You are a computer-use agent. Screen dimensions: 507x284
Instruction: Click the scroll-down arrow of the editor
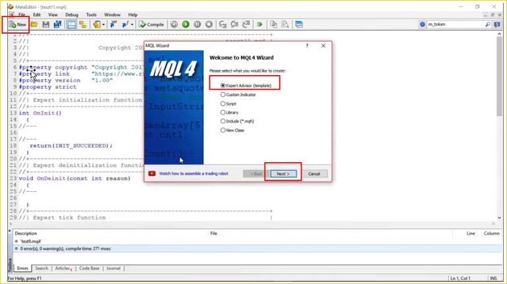(499, 218)
